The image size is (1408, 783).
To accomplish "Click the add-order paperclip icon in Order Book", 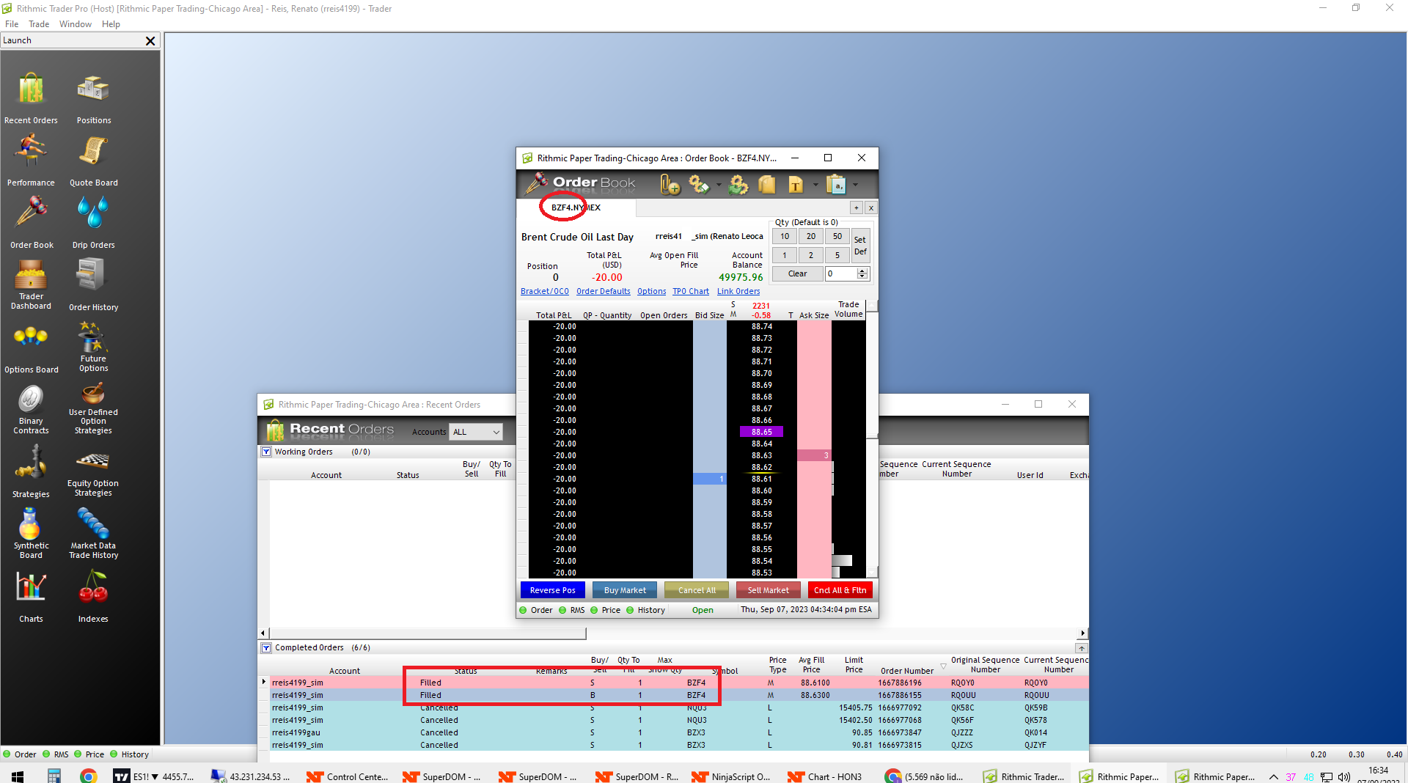I will tap(668, 185).
